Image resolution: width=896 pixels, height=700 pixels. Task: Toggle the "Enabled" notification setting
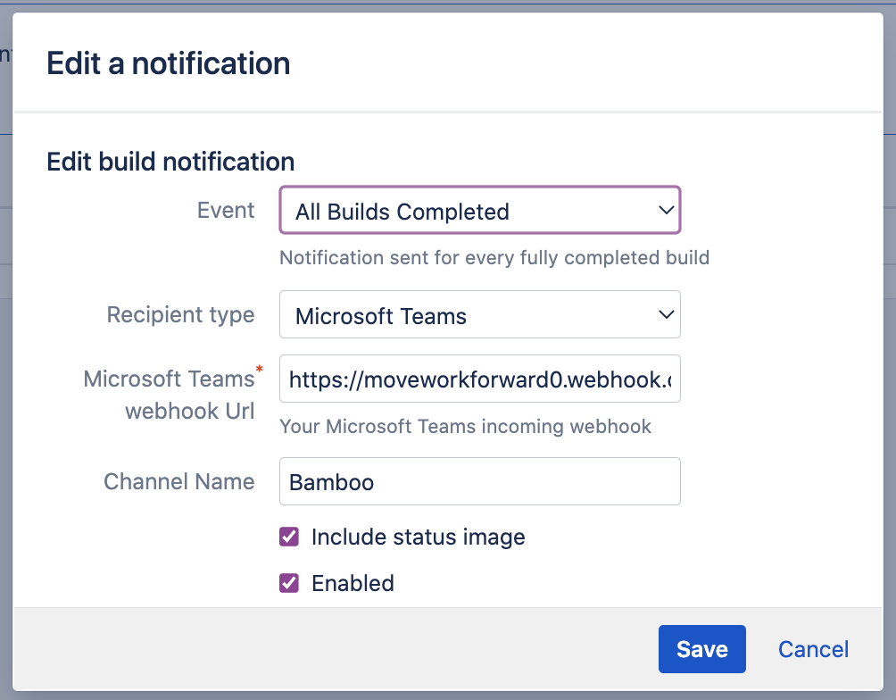[x=290, y=583]
